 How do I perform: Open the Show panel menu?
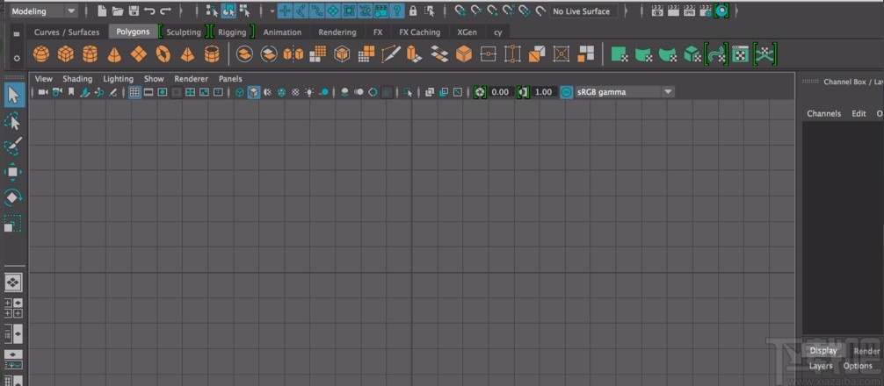154,79
